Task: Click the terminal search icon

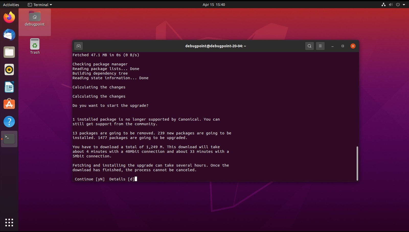Action: [x=309, y=46]
